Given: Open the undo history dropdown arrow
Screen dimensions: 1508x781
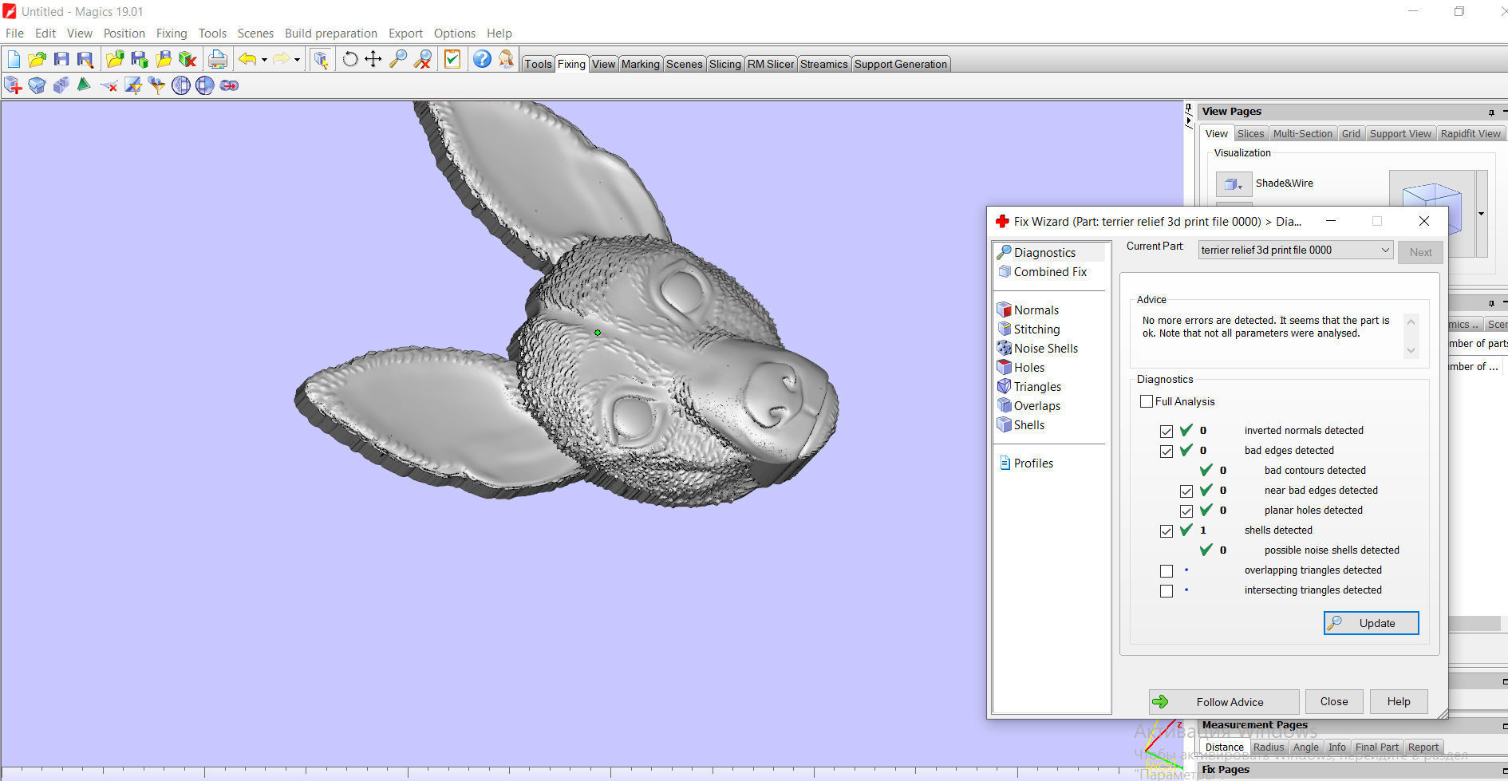Looking at the screenshot, I should [264, 60].
